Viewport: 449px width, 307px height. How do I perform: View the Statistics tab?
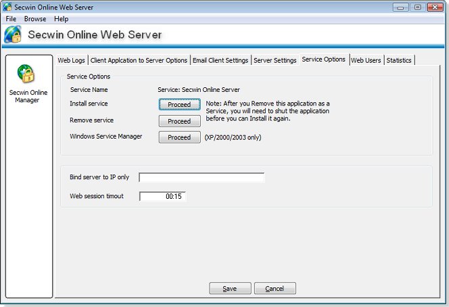point(399,60)
